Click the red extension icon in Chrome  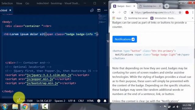pyautogui.click(x=187, y=12)
